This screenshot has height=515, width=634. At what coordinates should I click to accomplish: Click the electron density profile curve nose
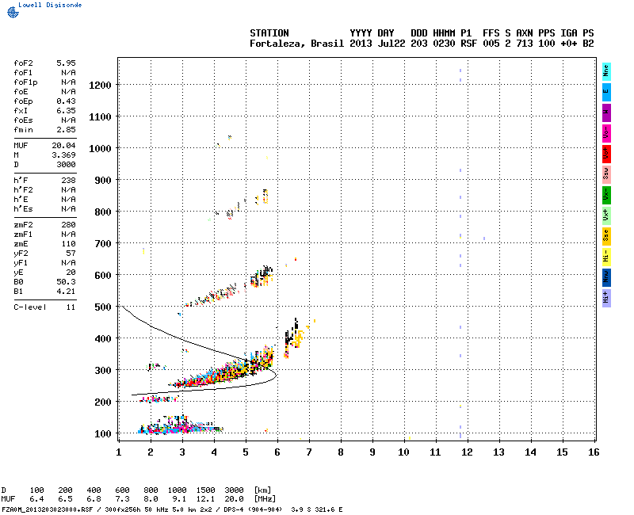click(x=276, y=375)
